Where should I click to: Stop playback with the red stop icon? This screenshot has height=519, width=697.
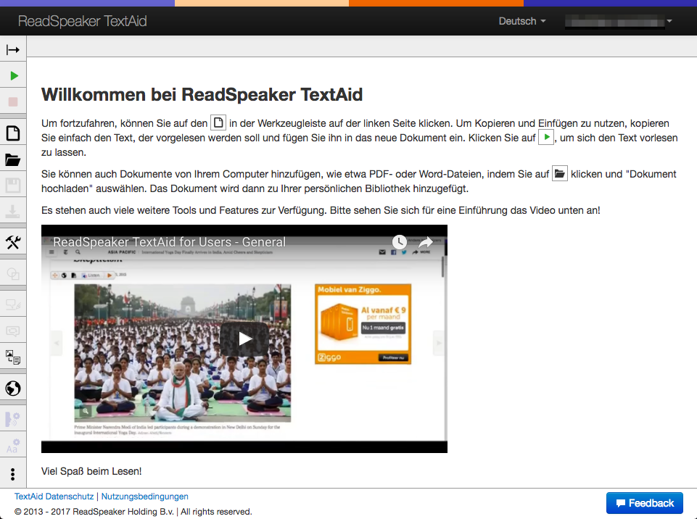click(x=13, y=101)
